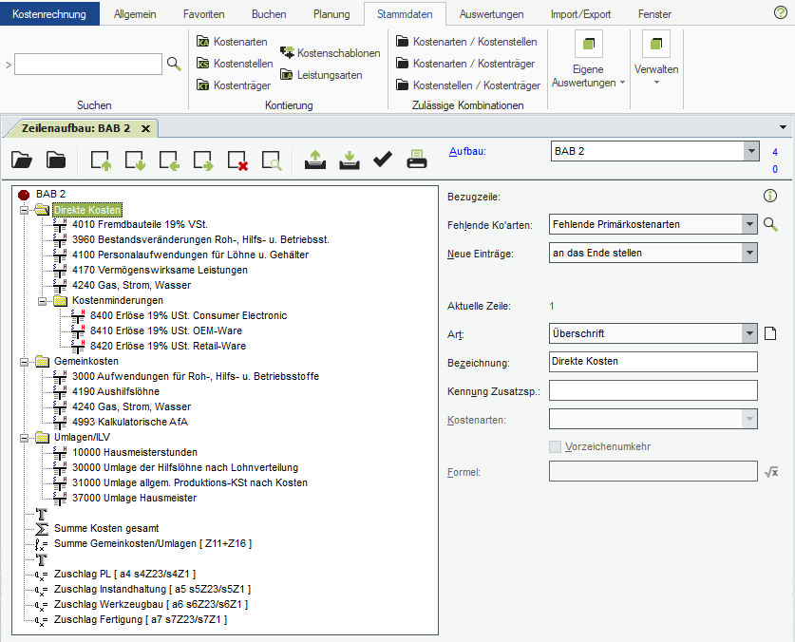The width and height of the screenshot is (795, 642).
Task: Search missing cost types magnifier icon
Action: point(770,224)
